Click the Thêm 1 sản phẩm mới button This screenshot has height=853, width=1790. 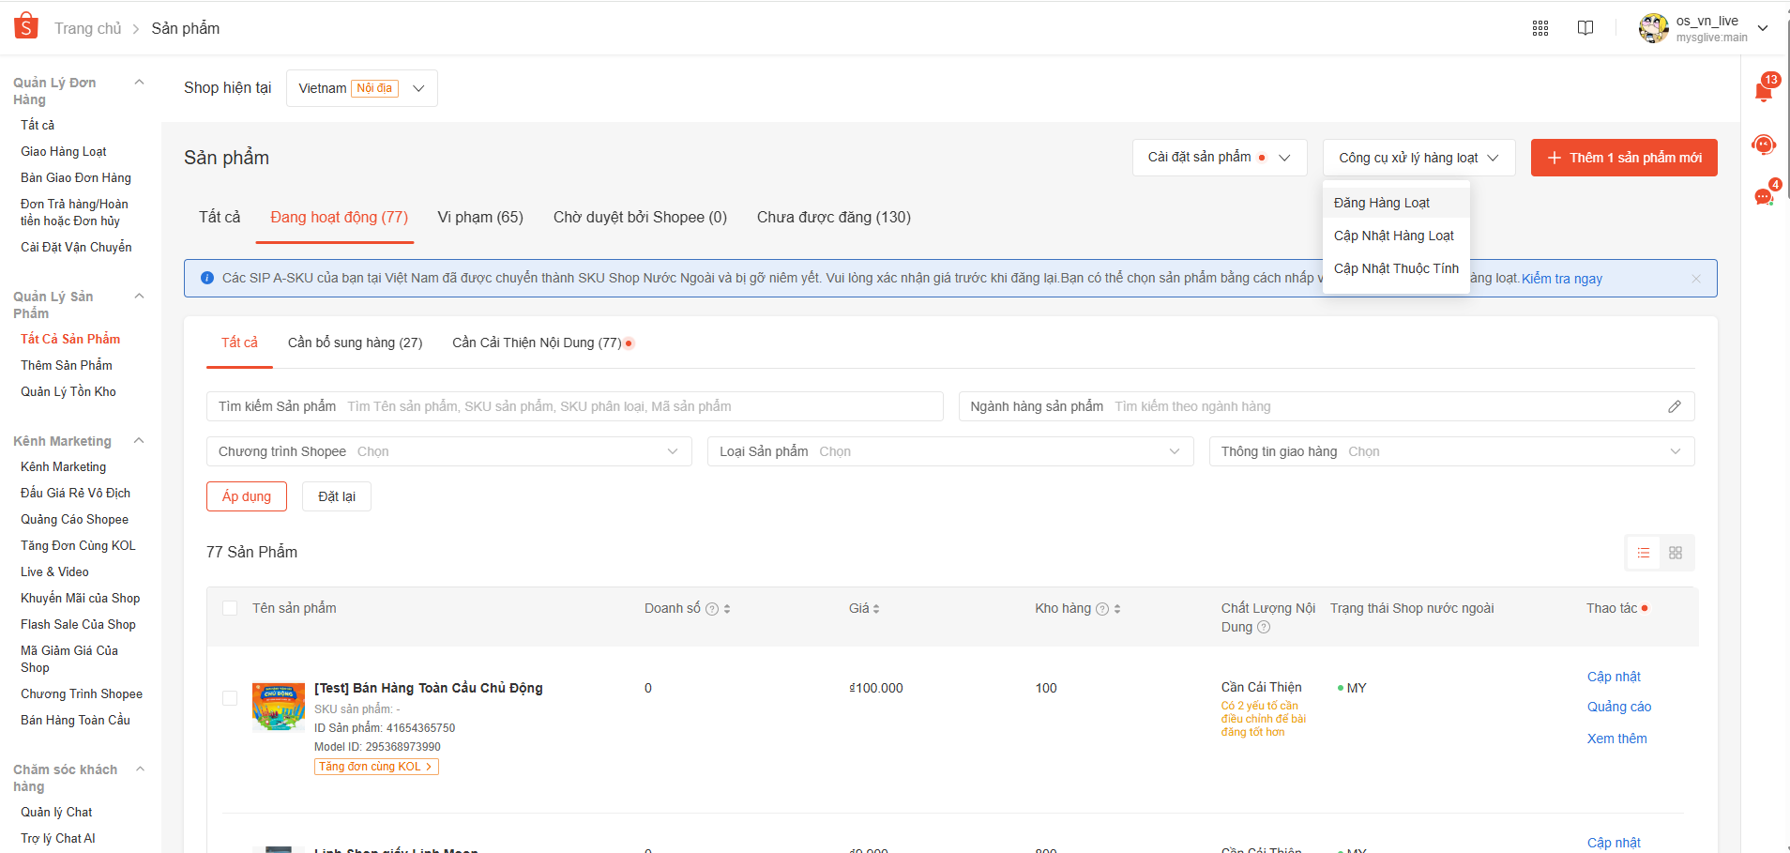tap(1624, 157)
